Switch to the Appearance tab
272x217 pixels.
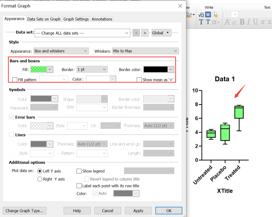[x=14, y=19]
